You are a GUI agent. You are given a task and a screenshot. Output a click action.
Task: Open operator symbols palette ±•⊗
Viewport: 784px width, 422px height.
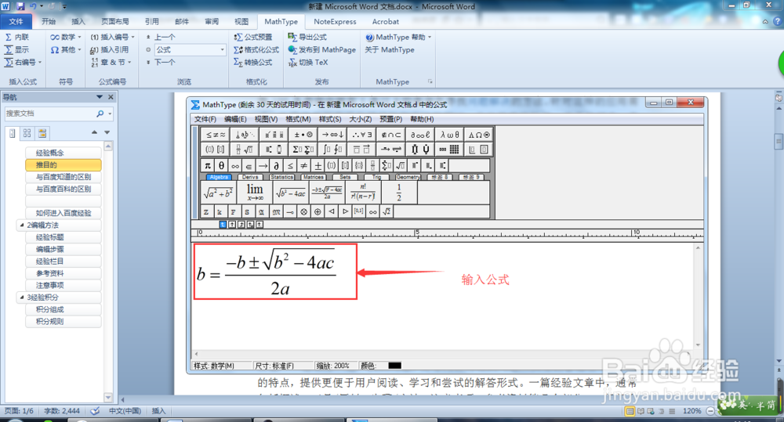(303, 135)
